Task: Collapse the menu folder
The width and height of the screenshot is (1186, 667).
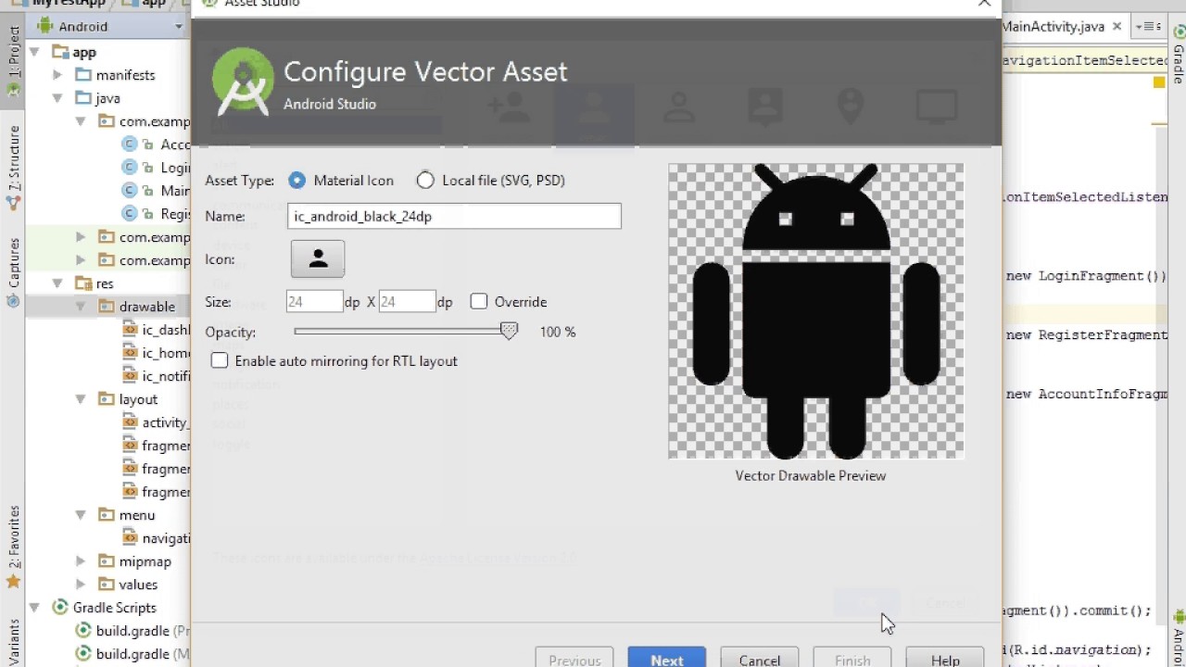Action: coord(81,514)
